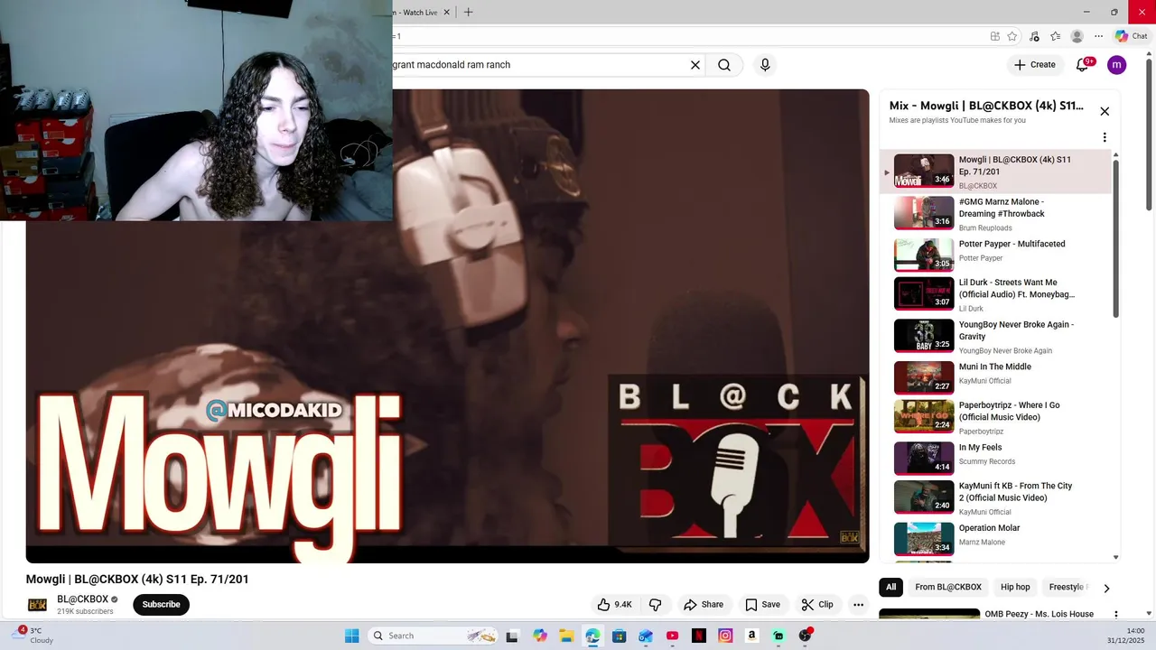
Task: Play 'Muni In The Middle' from mix
Action: (996, 378)
